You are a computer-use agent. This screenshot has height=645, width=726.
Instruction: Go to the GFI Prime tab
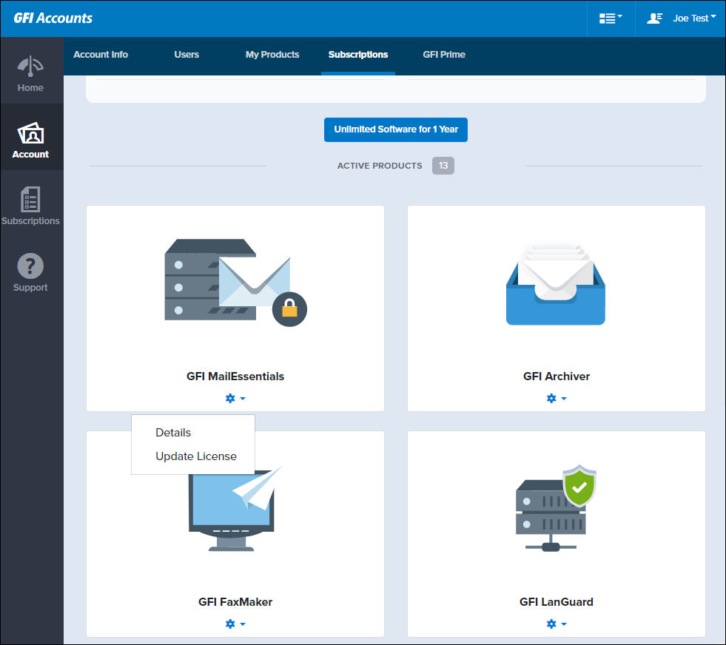pos(444,55)
